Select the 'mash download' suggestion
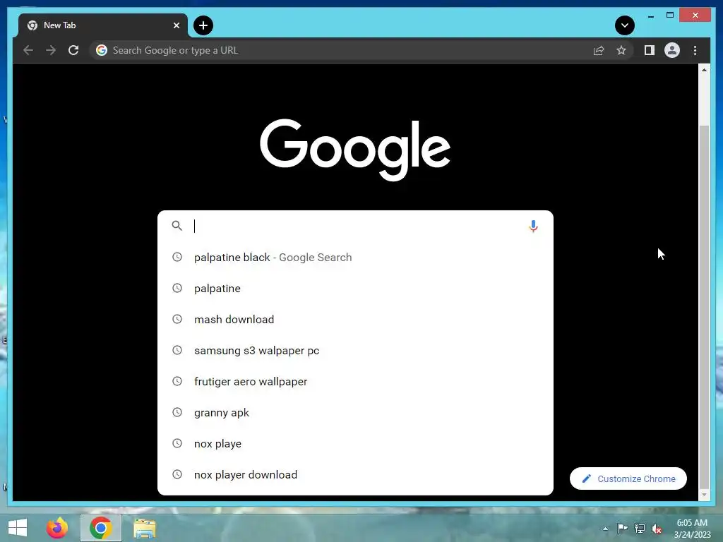This screenshot has width=723, height=542. click(355, 320)
